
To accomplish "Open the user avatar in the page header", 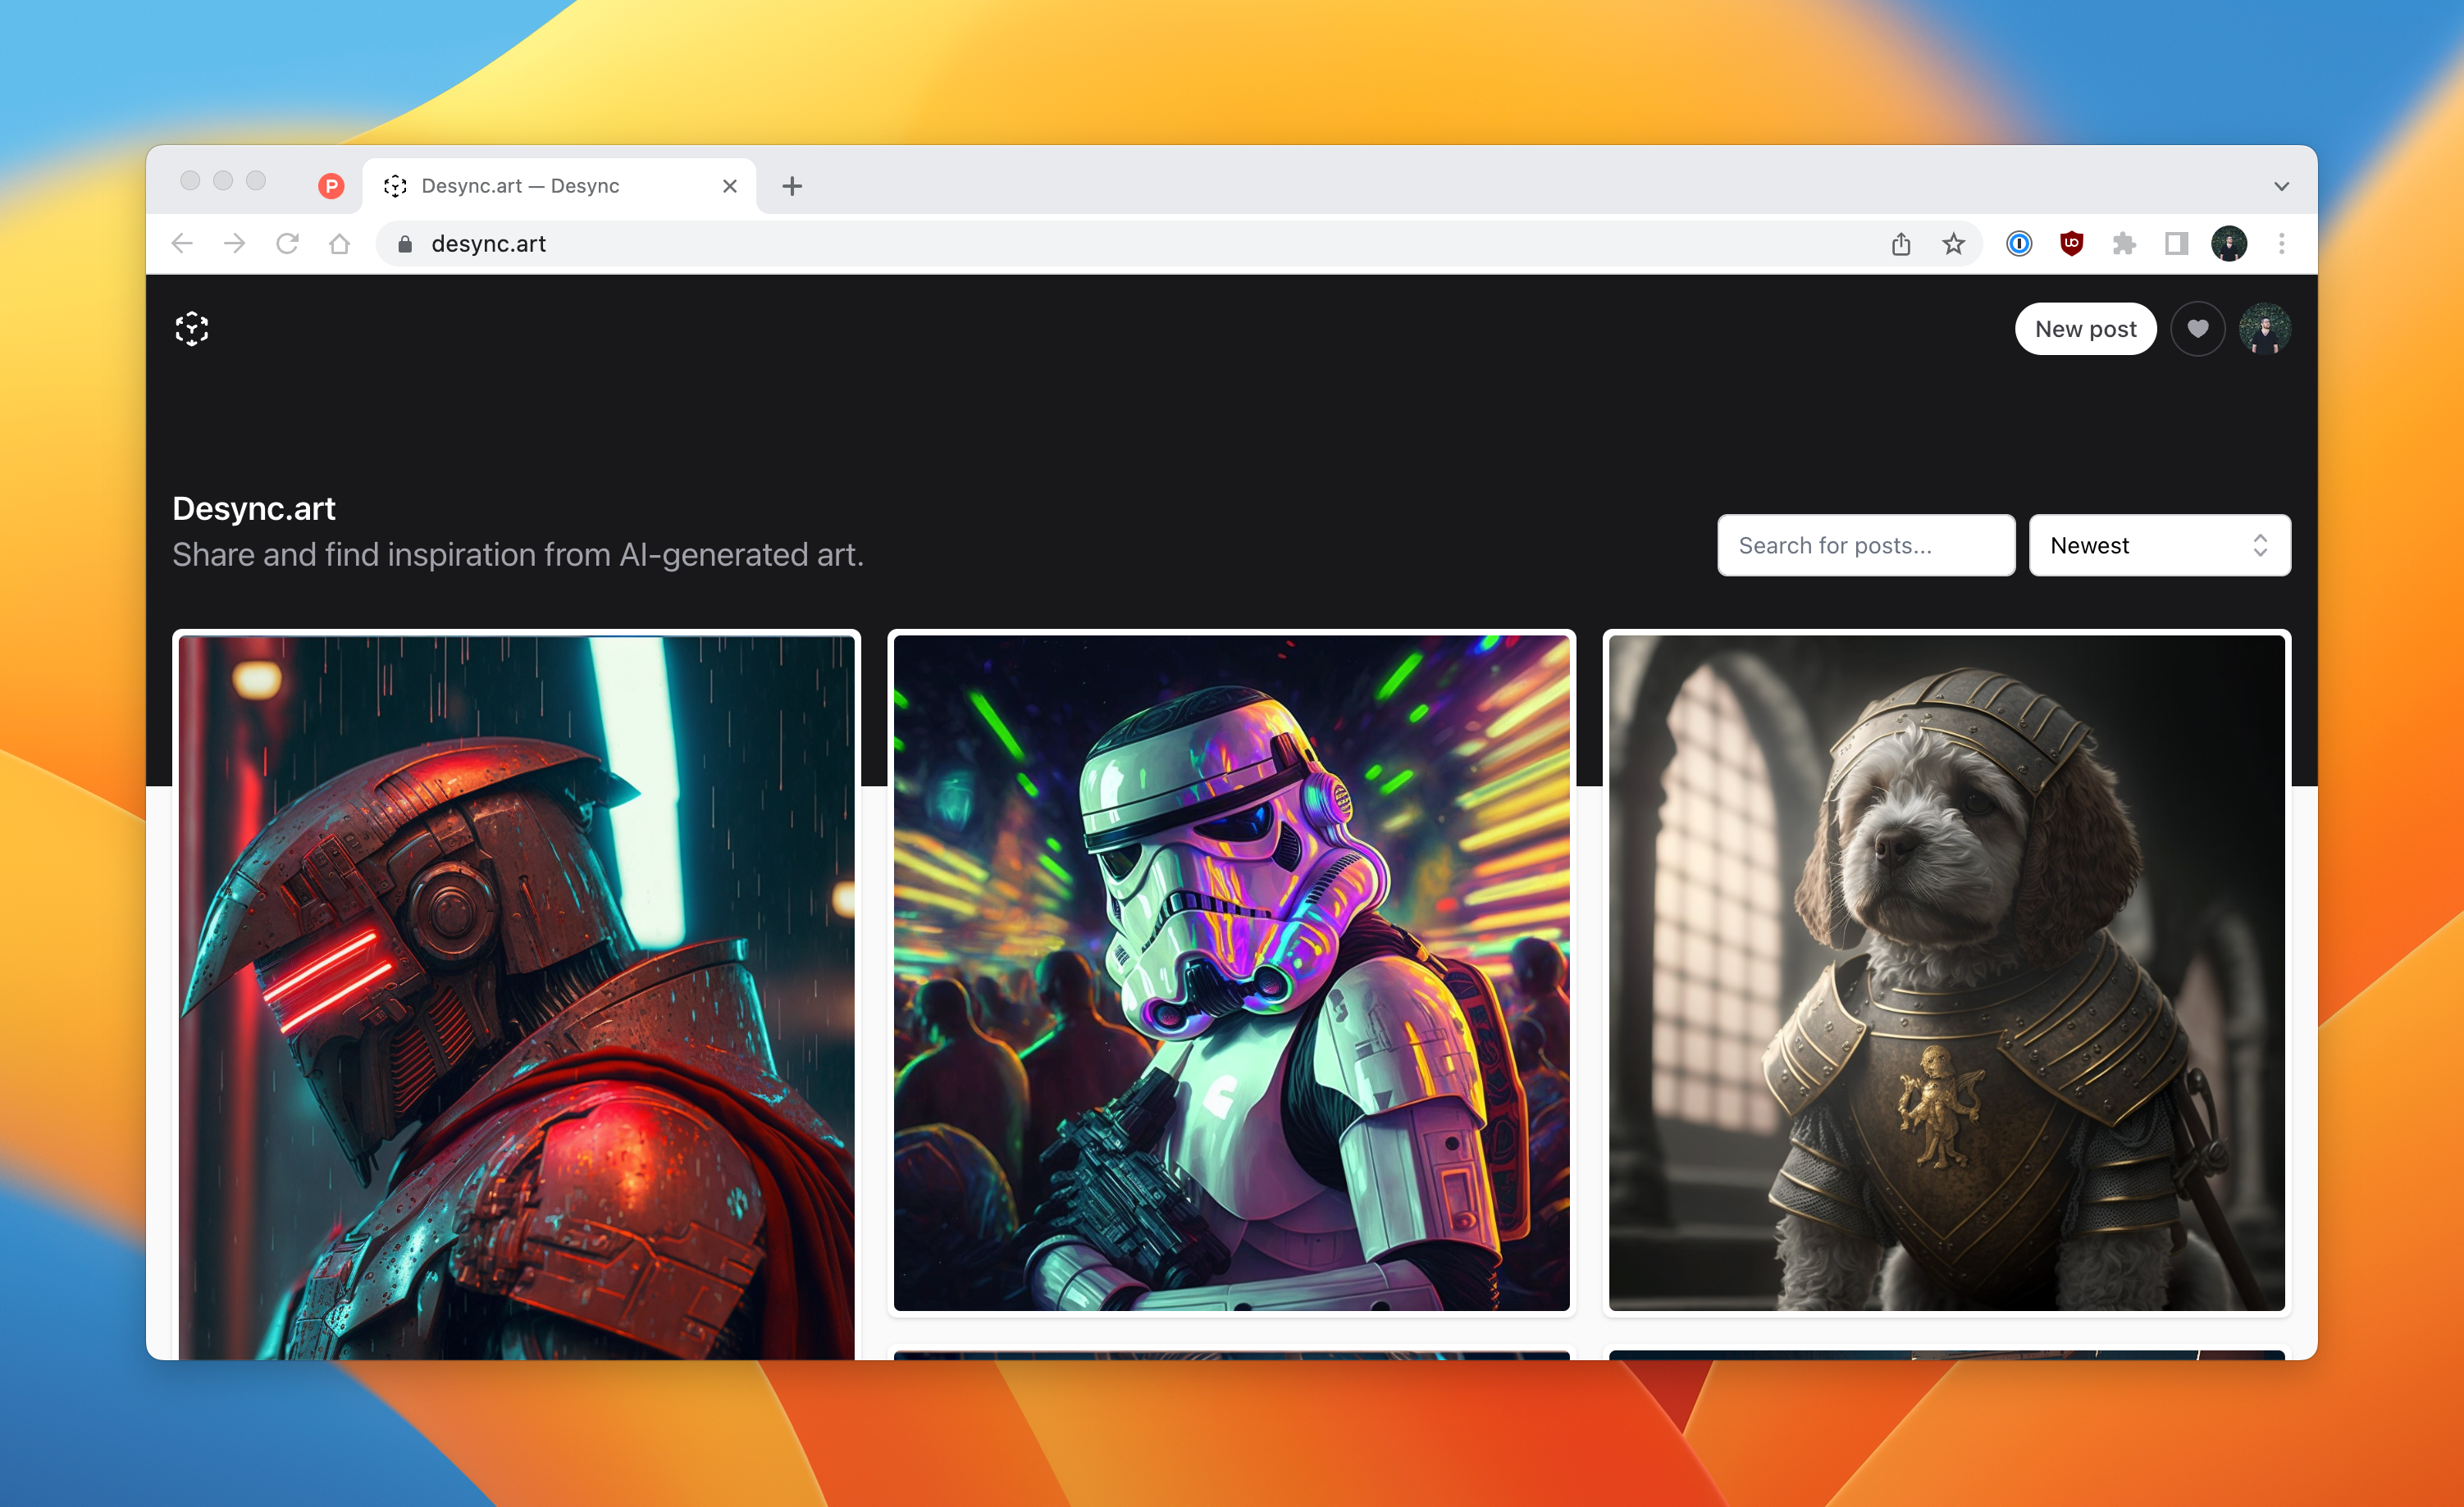I will [x=2264, y=329].
